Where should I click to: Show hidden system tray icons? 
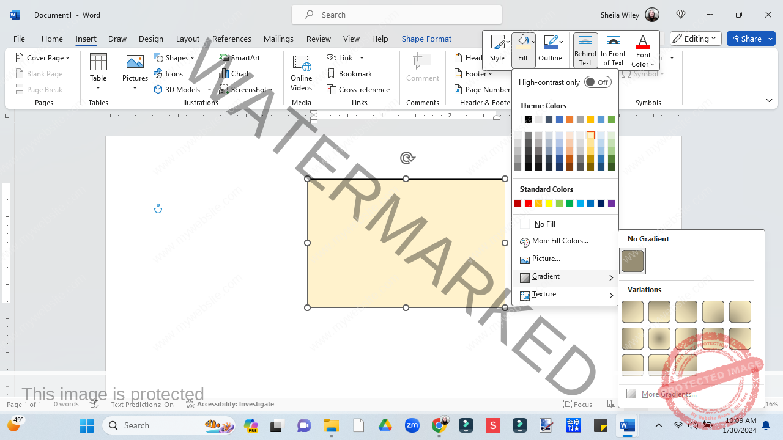pyautogui.click(x=658, y=425)
